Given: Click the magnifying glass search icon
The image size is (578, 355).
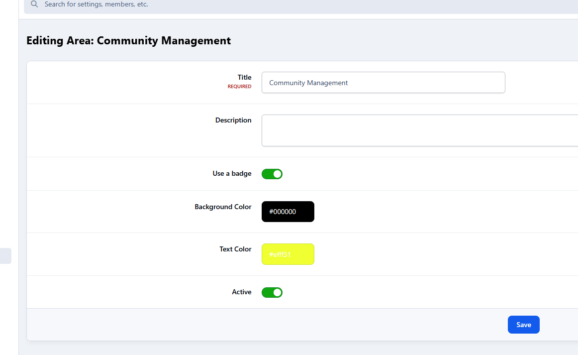Looking at the screenshot, I should click(x=34, y=4).
